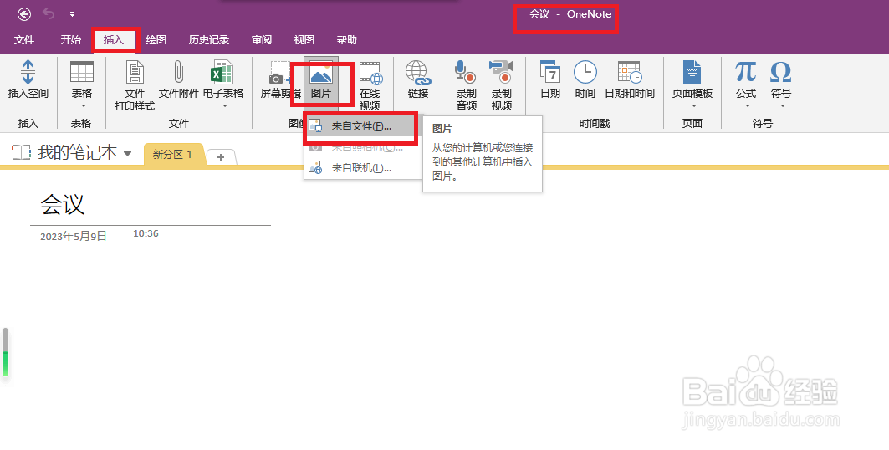The width and height of the screenshot is (889, 450).
Task: Switch to the 审阅 ribbon tab
Action: (262, 39)
